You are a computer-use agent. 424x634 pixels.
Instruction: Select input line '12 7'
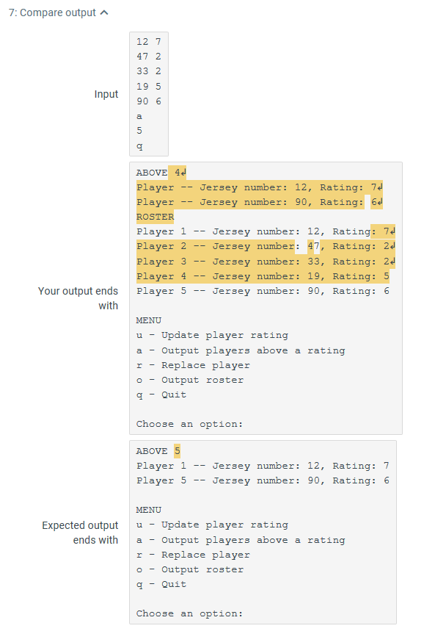[149, 42]
